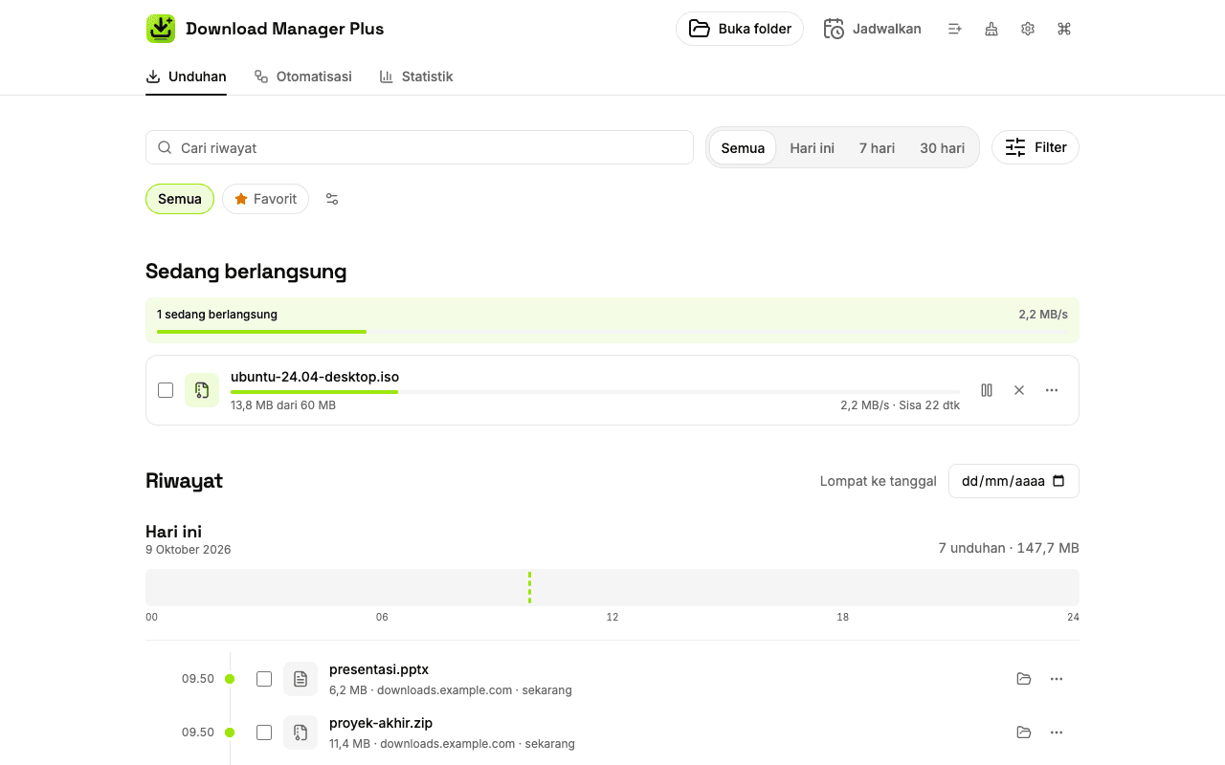The image size is (1225, 765).
Task: Filter history with the Hari ini segment
Action: tap(813, 148)
